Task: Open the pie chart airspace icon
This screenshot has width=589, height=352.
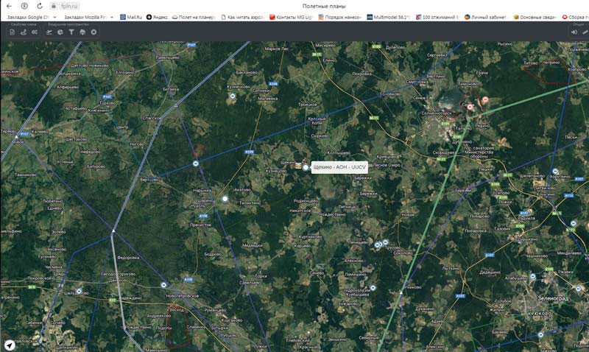Action: coord(60,32)
